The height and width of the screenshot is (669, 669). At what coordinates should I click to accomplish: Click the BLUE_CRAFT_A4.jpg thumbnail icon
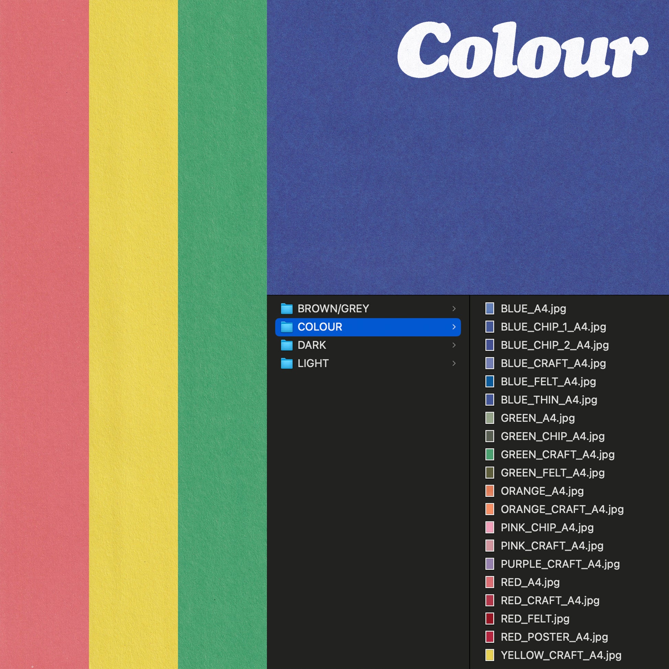pos(490,363)
